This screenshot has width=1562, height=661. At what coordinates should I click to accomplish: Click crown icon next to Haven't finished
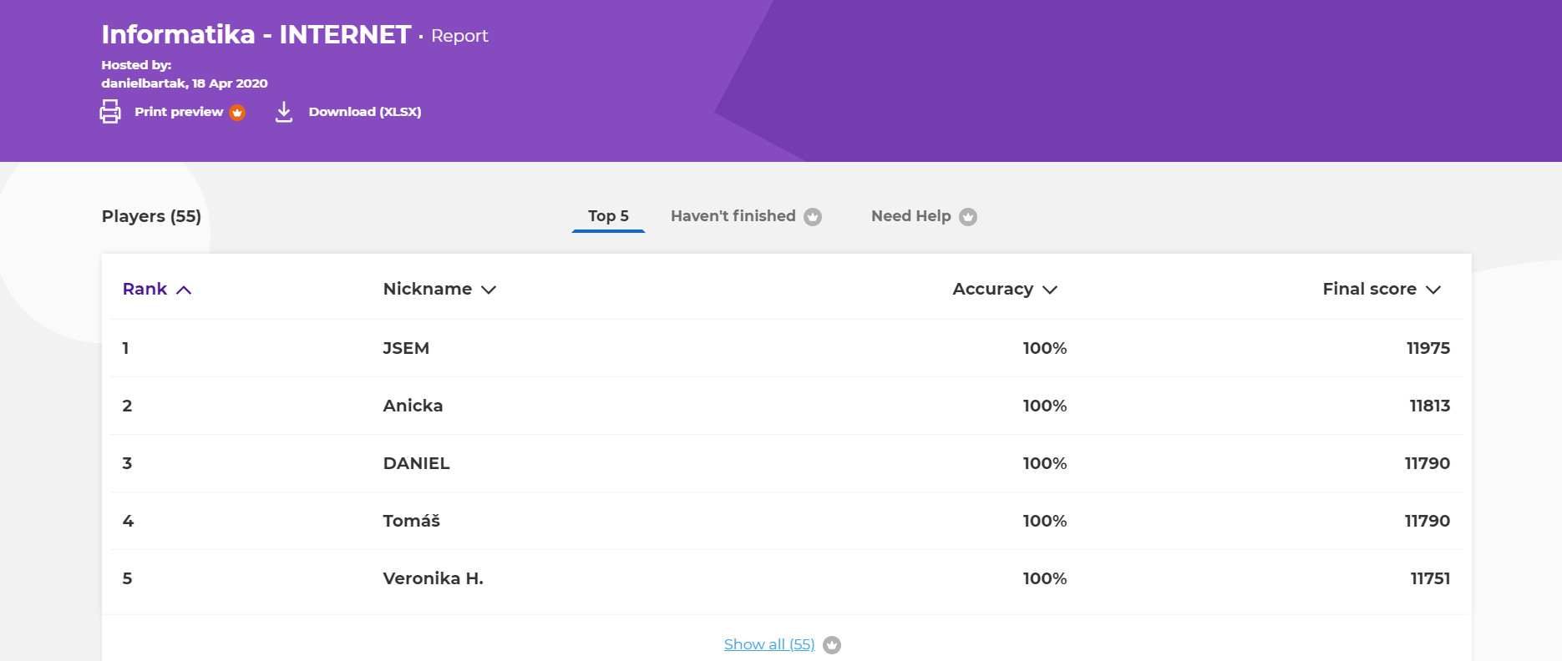(813, 217)
